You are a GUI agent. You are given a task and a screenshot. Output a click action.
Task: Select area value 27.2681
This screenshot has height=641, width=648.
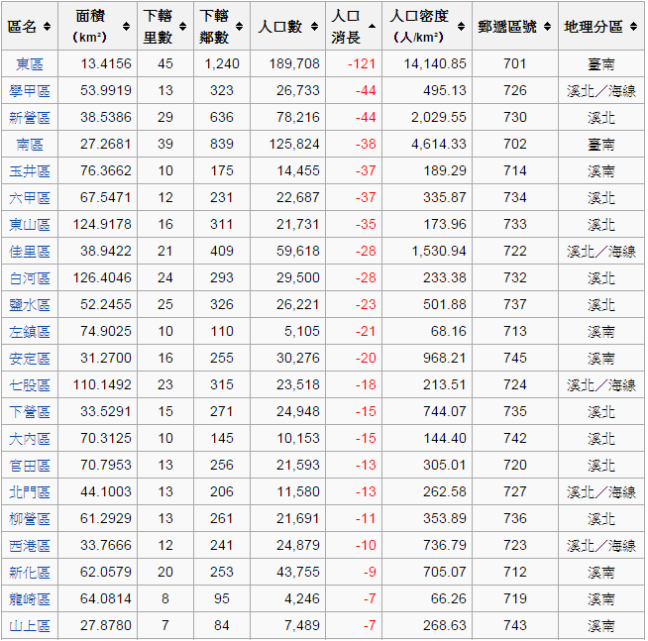(106, 144)
